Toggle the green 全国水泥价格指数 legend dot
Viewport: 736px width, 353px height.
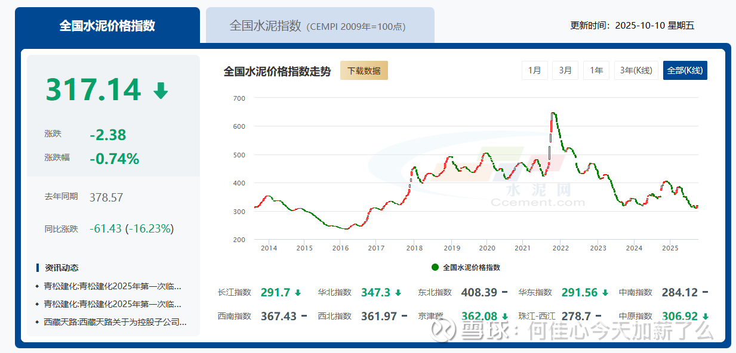pyautogui.click(x=435, y=267)
